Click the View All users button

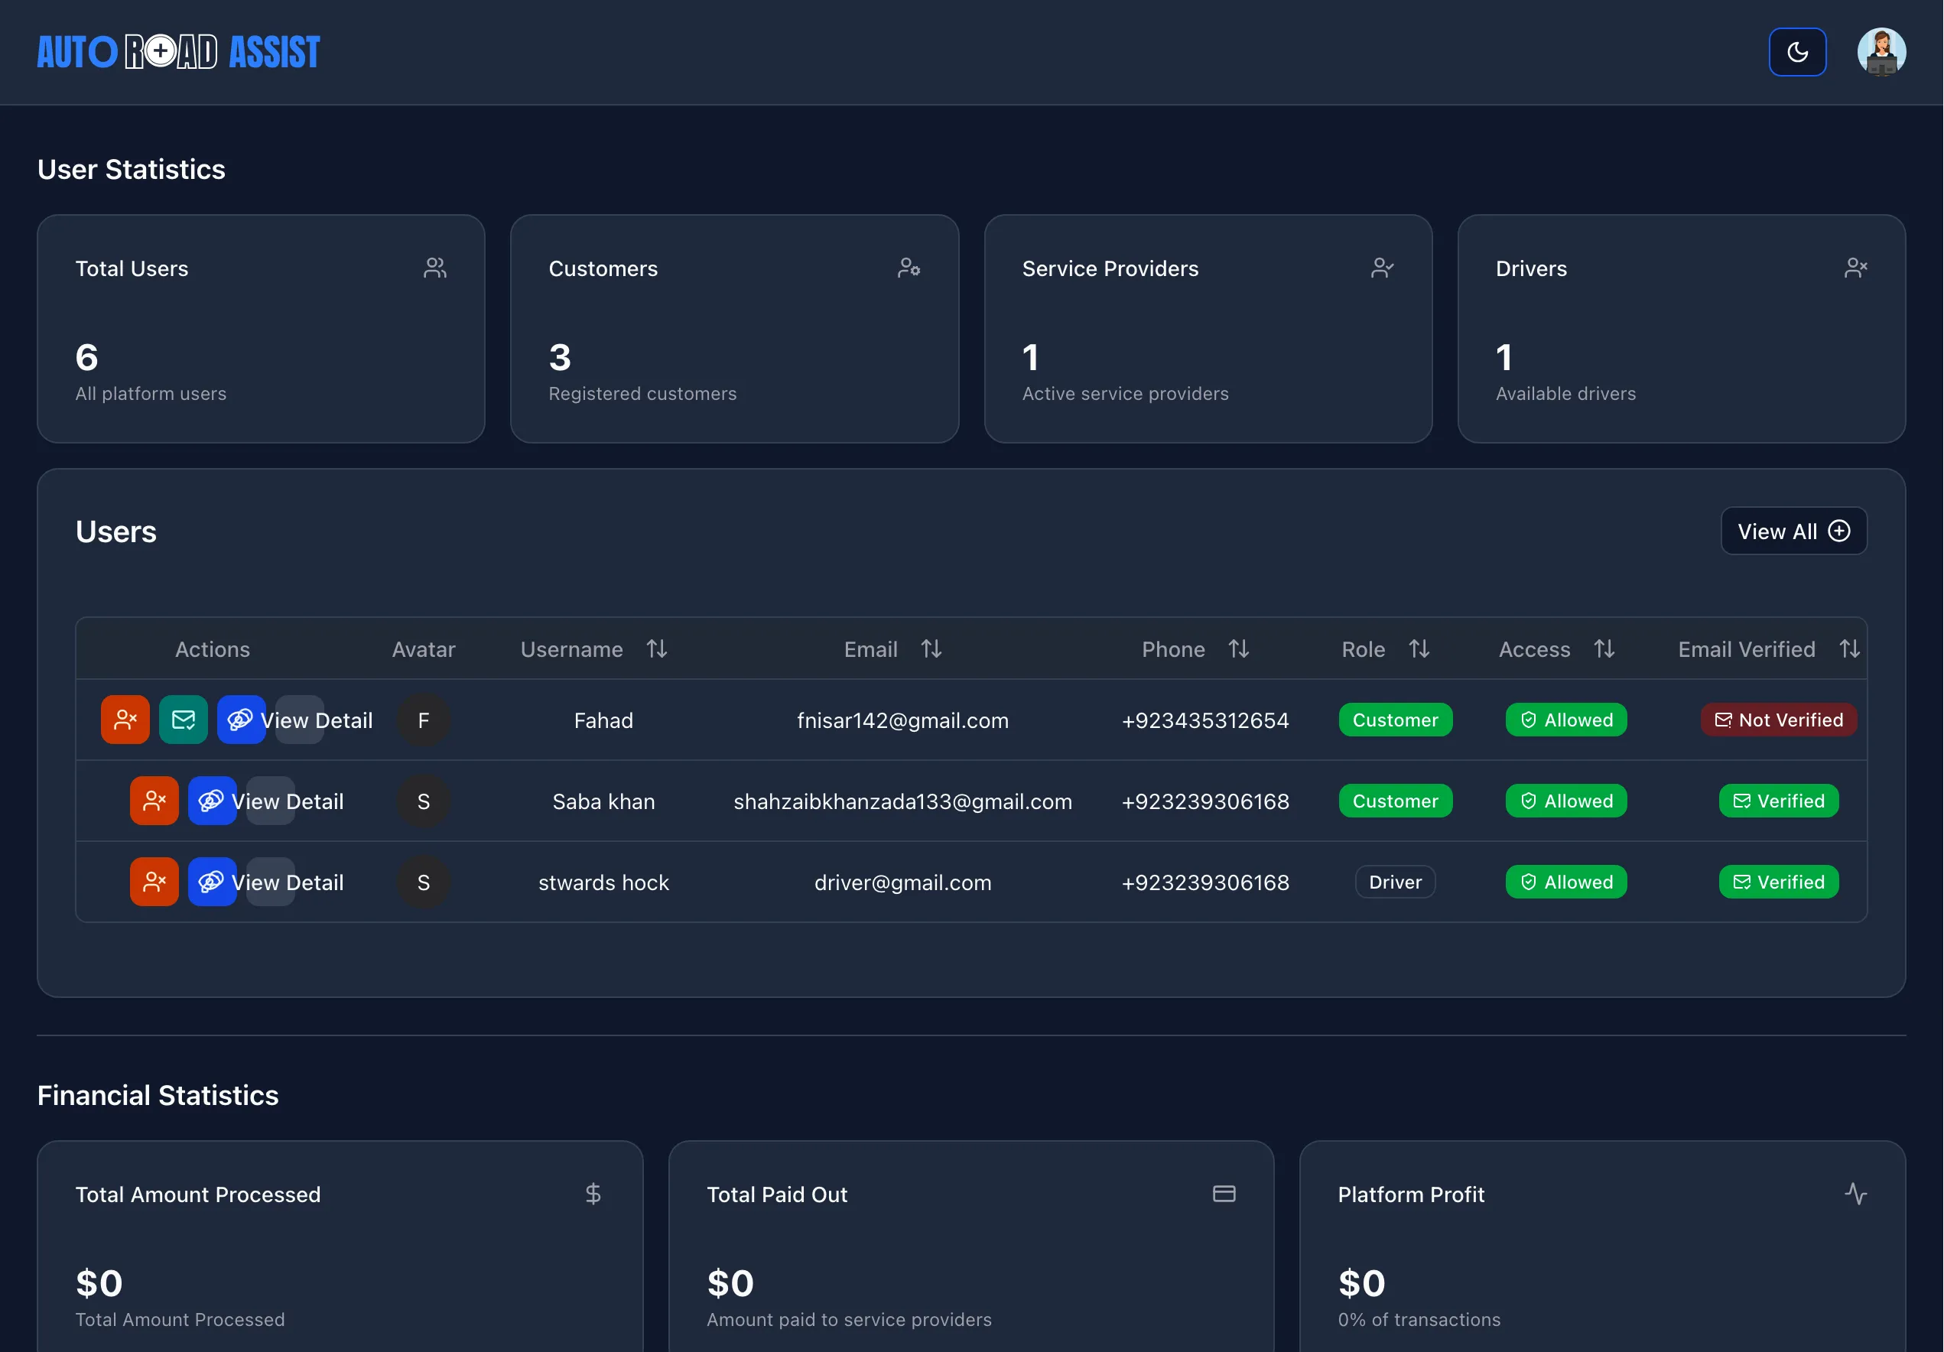tap(1793, 531)
